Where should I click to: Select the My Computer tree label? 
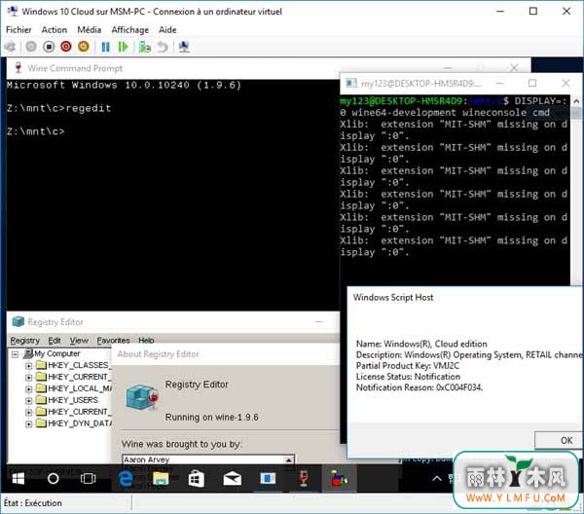[x=57, y=353]
